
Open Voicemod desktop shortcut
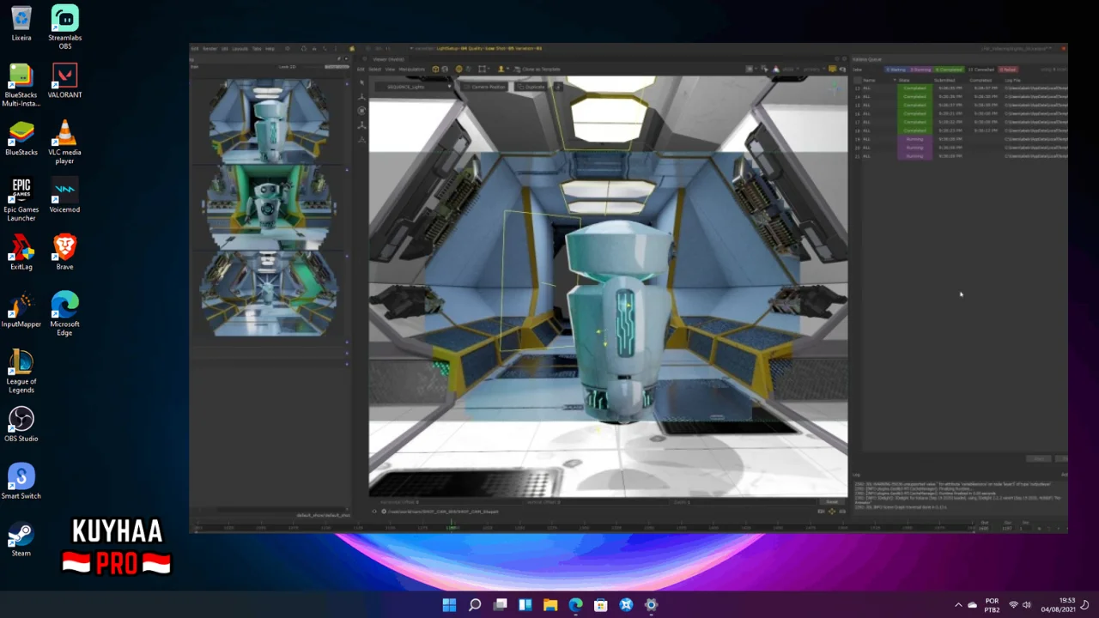(x=64, y=196)
